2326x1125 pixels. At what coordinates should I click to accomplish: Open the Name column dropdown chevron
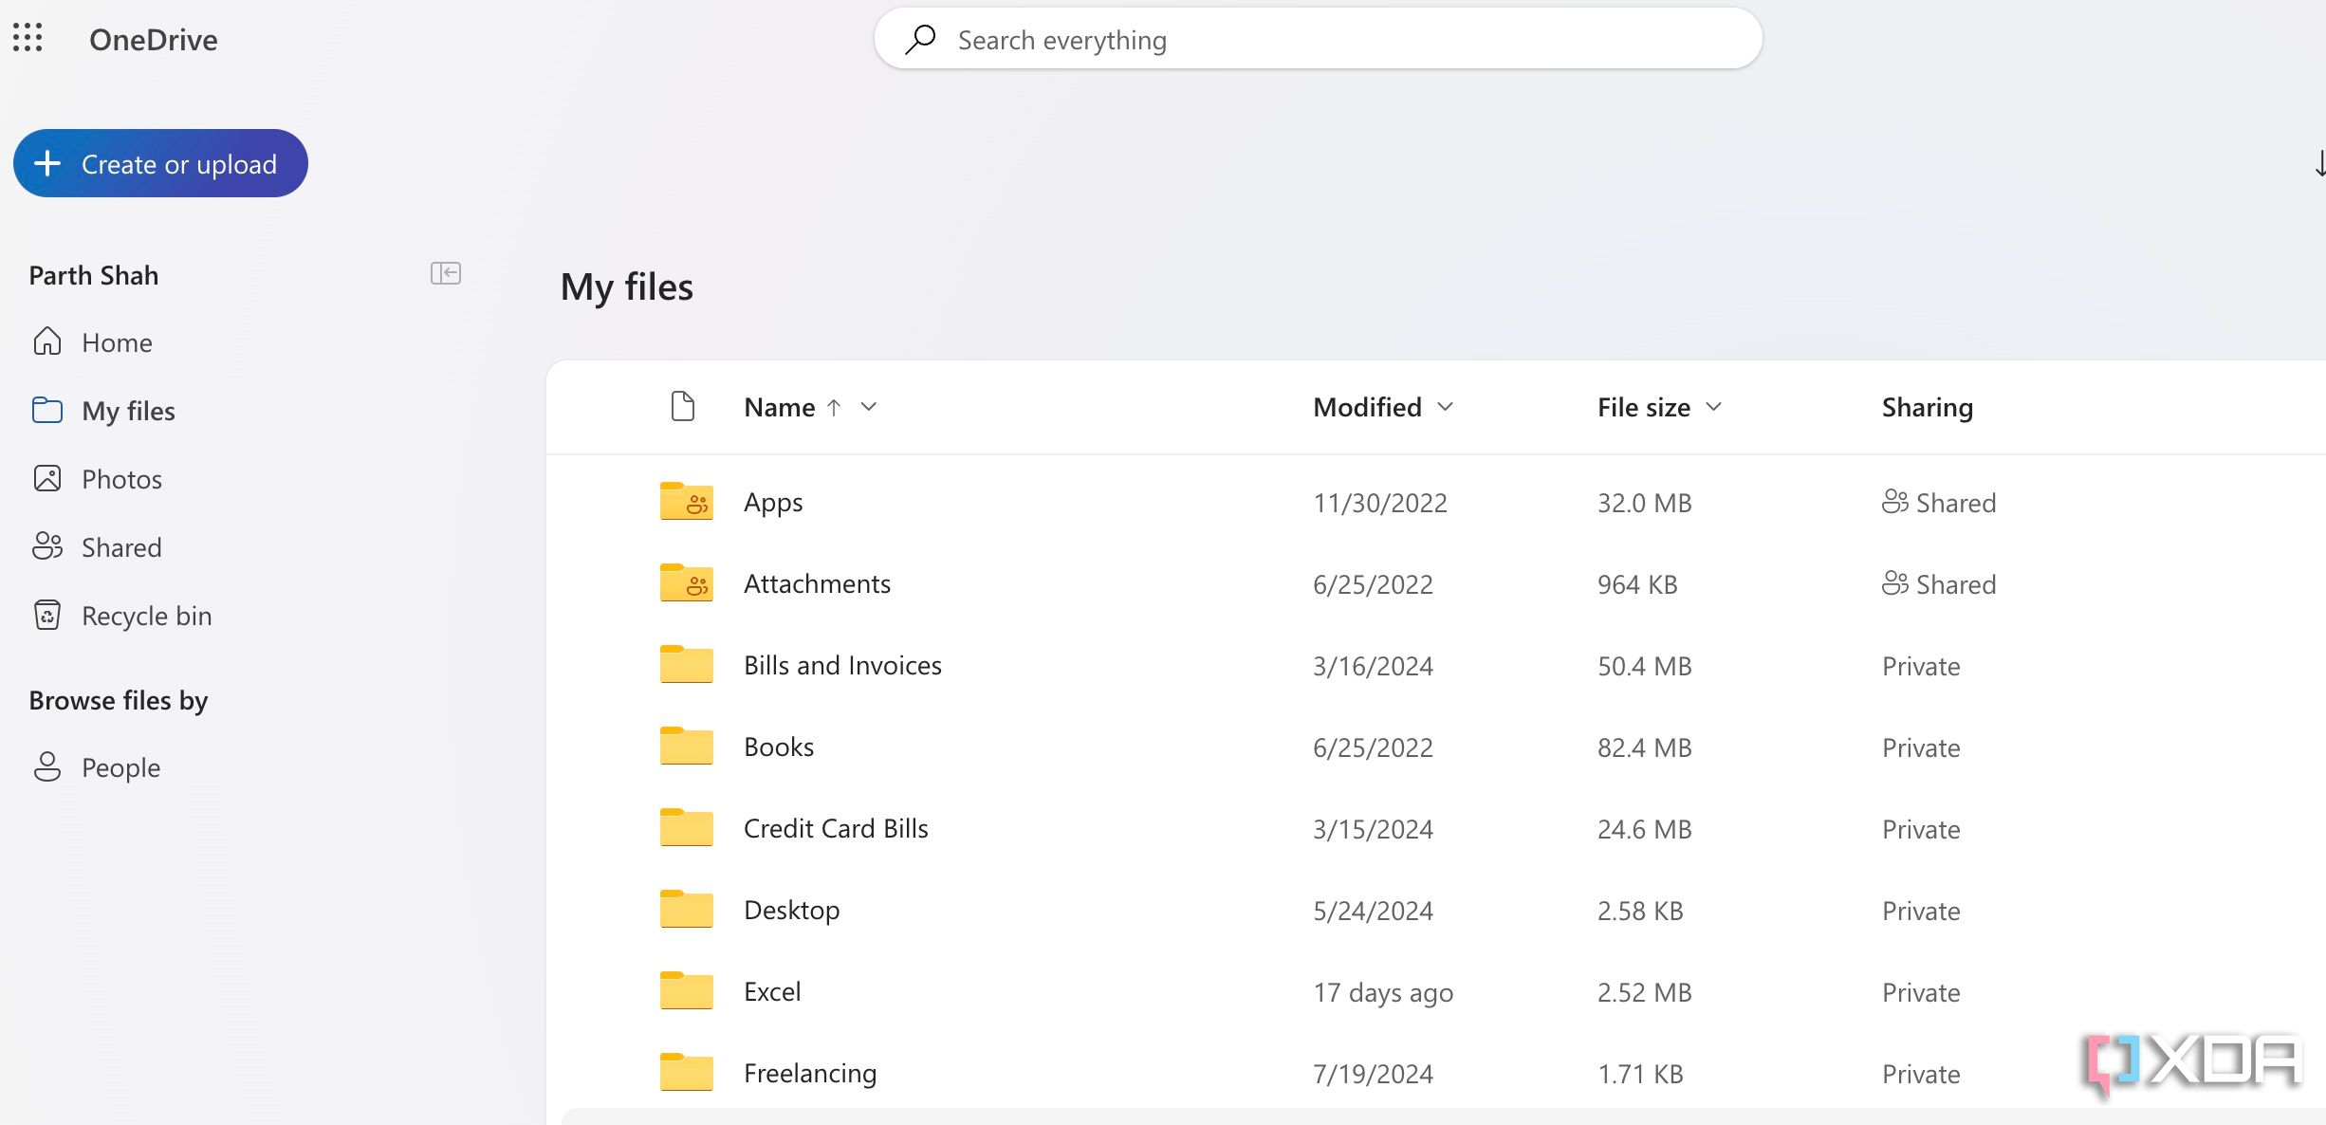pyautogui.click(x=868, y=407)
